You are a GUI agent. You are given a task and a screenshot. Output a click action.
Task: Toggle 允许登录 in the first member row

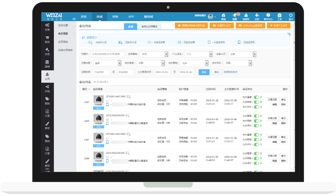(256, 97)
